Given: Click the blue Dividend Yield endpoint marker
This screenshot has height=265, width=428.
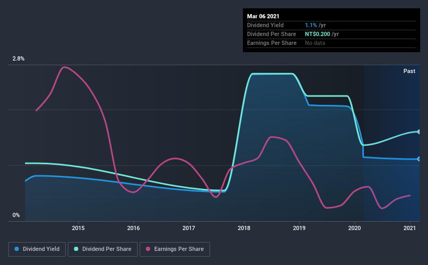Looking at the screenshot, I should point(419,159).
